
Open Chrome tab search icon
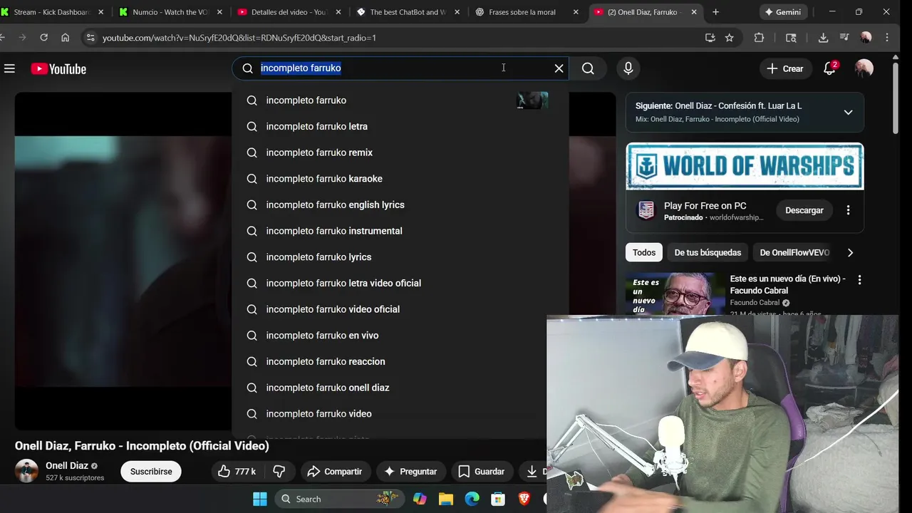tap(791, 38)
